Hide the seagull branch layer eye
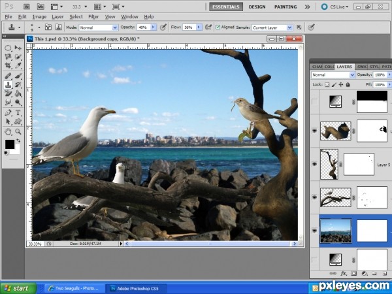The height and width of the screenshot is (294, 392). 314,197
